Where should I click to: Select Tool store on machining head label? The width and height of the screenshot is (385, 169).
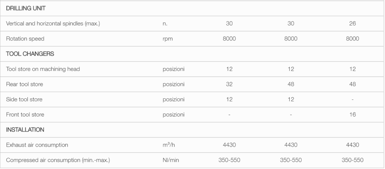click(43, 69)
